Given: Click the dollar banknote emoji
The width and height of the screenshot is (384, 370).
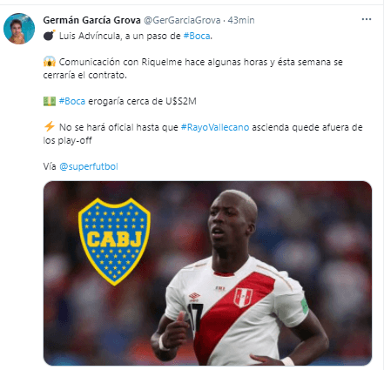Looking at the screenshot, I should [50, 101].
